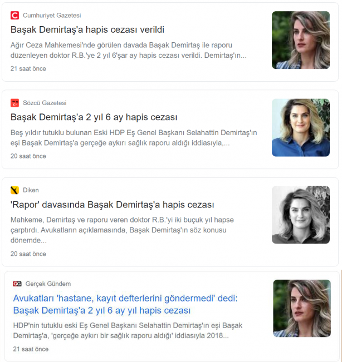Click the Cumhuriyet Gazetesi red C logo

(14, 16)
